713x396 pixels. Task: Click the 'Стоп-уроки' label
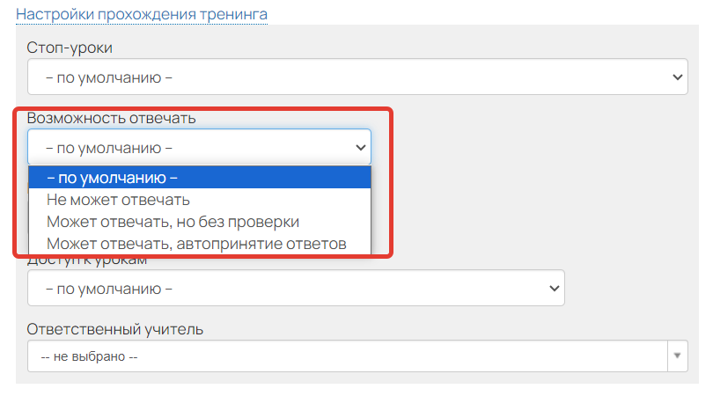click(x=70, y=48)
